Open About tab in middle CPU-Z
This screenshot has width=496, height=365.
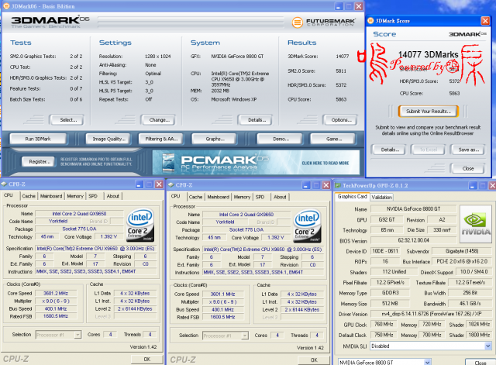(x=280, y=197)
